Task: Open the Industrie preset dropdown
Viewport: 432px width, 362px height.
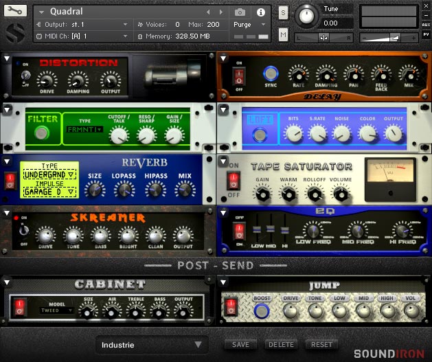Action: (152, 345)
